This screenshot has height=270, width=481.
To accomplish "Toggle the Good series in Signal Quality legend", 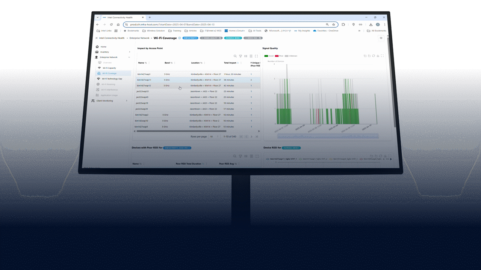I will (x=269, y=56).
